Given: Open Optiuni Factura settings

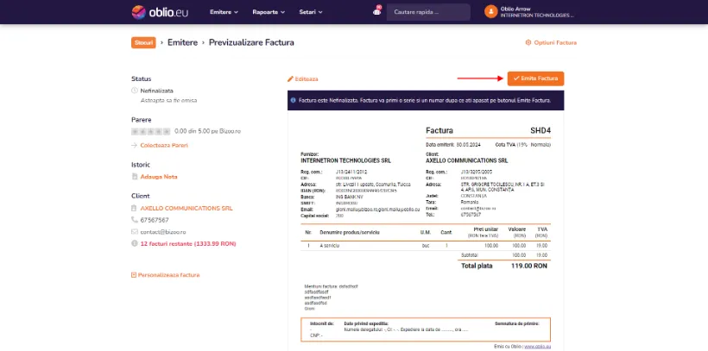Looking at the screenshot, I should (555, 43).
